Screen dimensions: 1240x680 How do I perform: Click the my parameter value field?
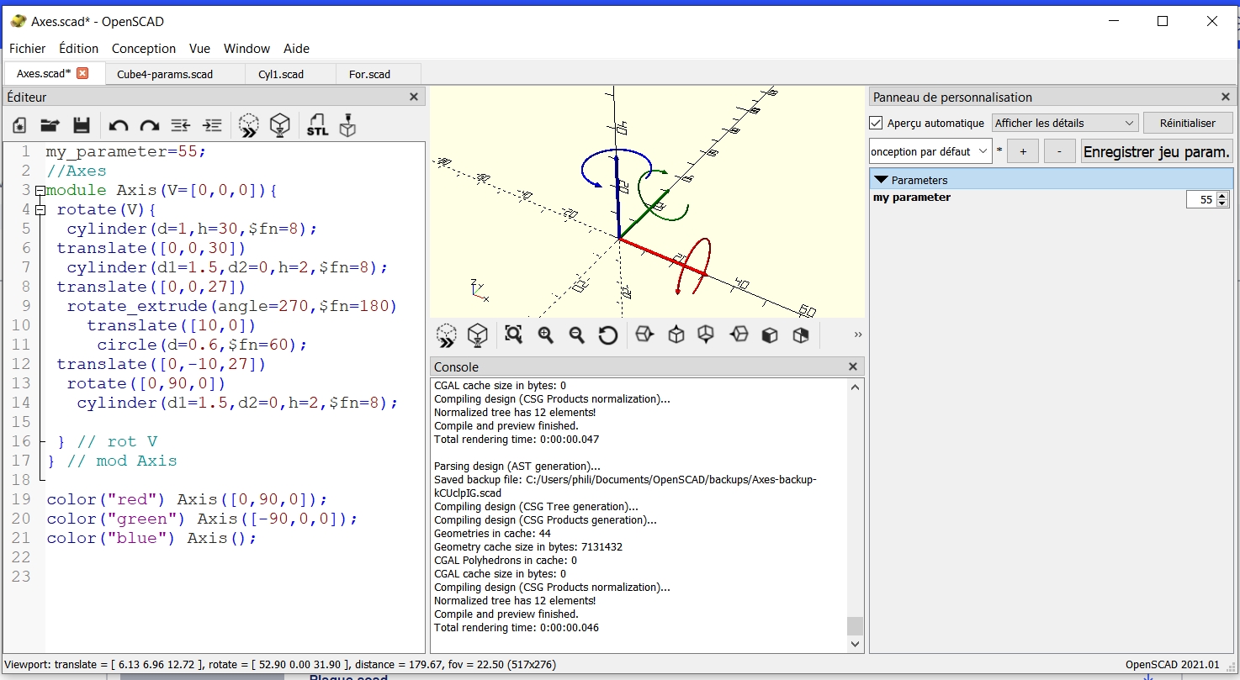(x=1201, y=199)
